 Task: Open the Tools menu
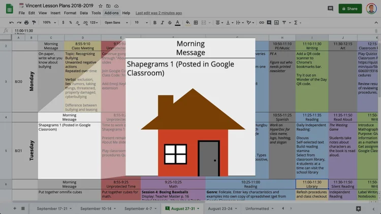pyautogui.click(x=96, y=13)
